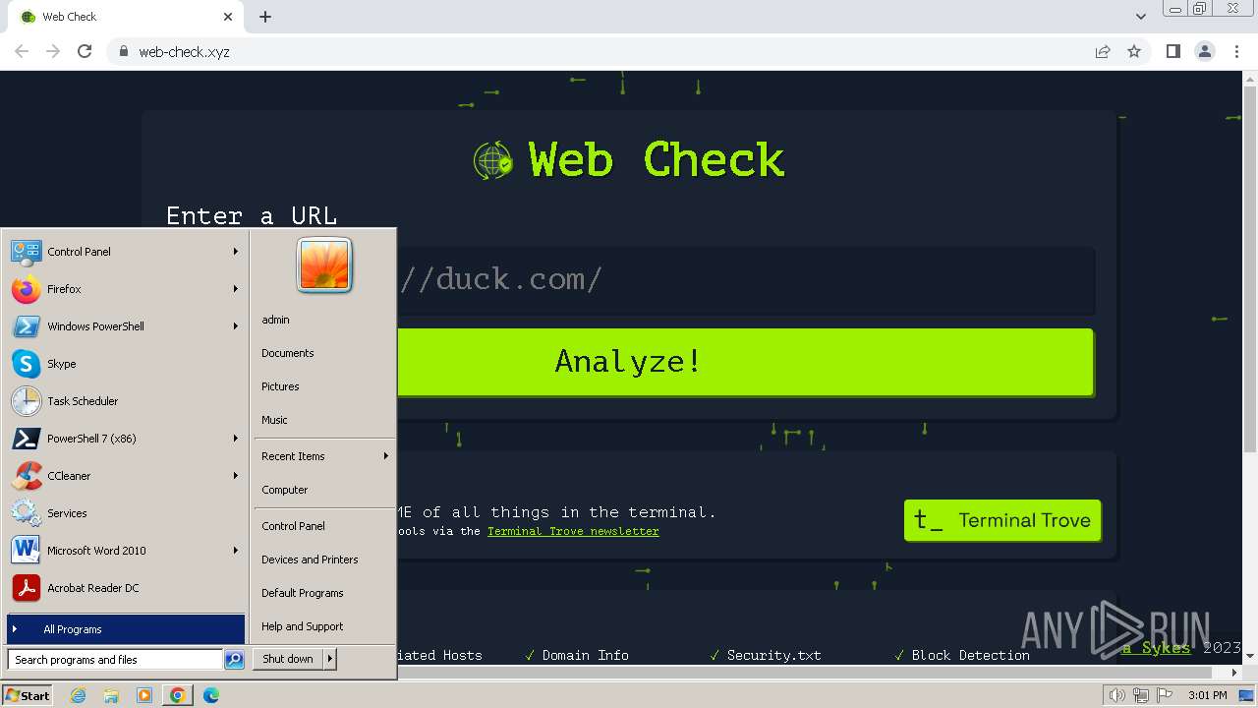Viewport: 1258px width, 708px height.
Task: Click the network tray icon
Action: pyautogui.click(x=1141, y=695)
